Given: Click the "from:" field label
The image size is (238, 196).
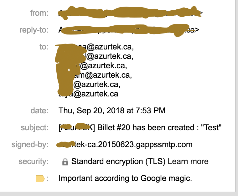Looking at the screenshot, I should click(x=39, y=13).
